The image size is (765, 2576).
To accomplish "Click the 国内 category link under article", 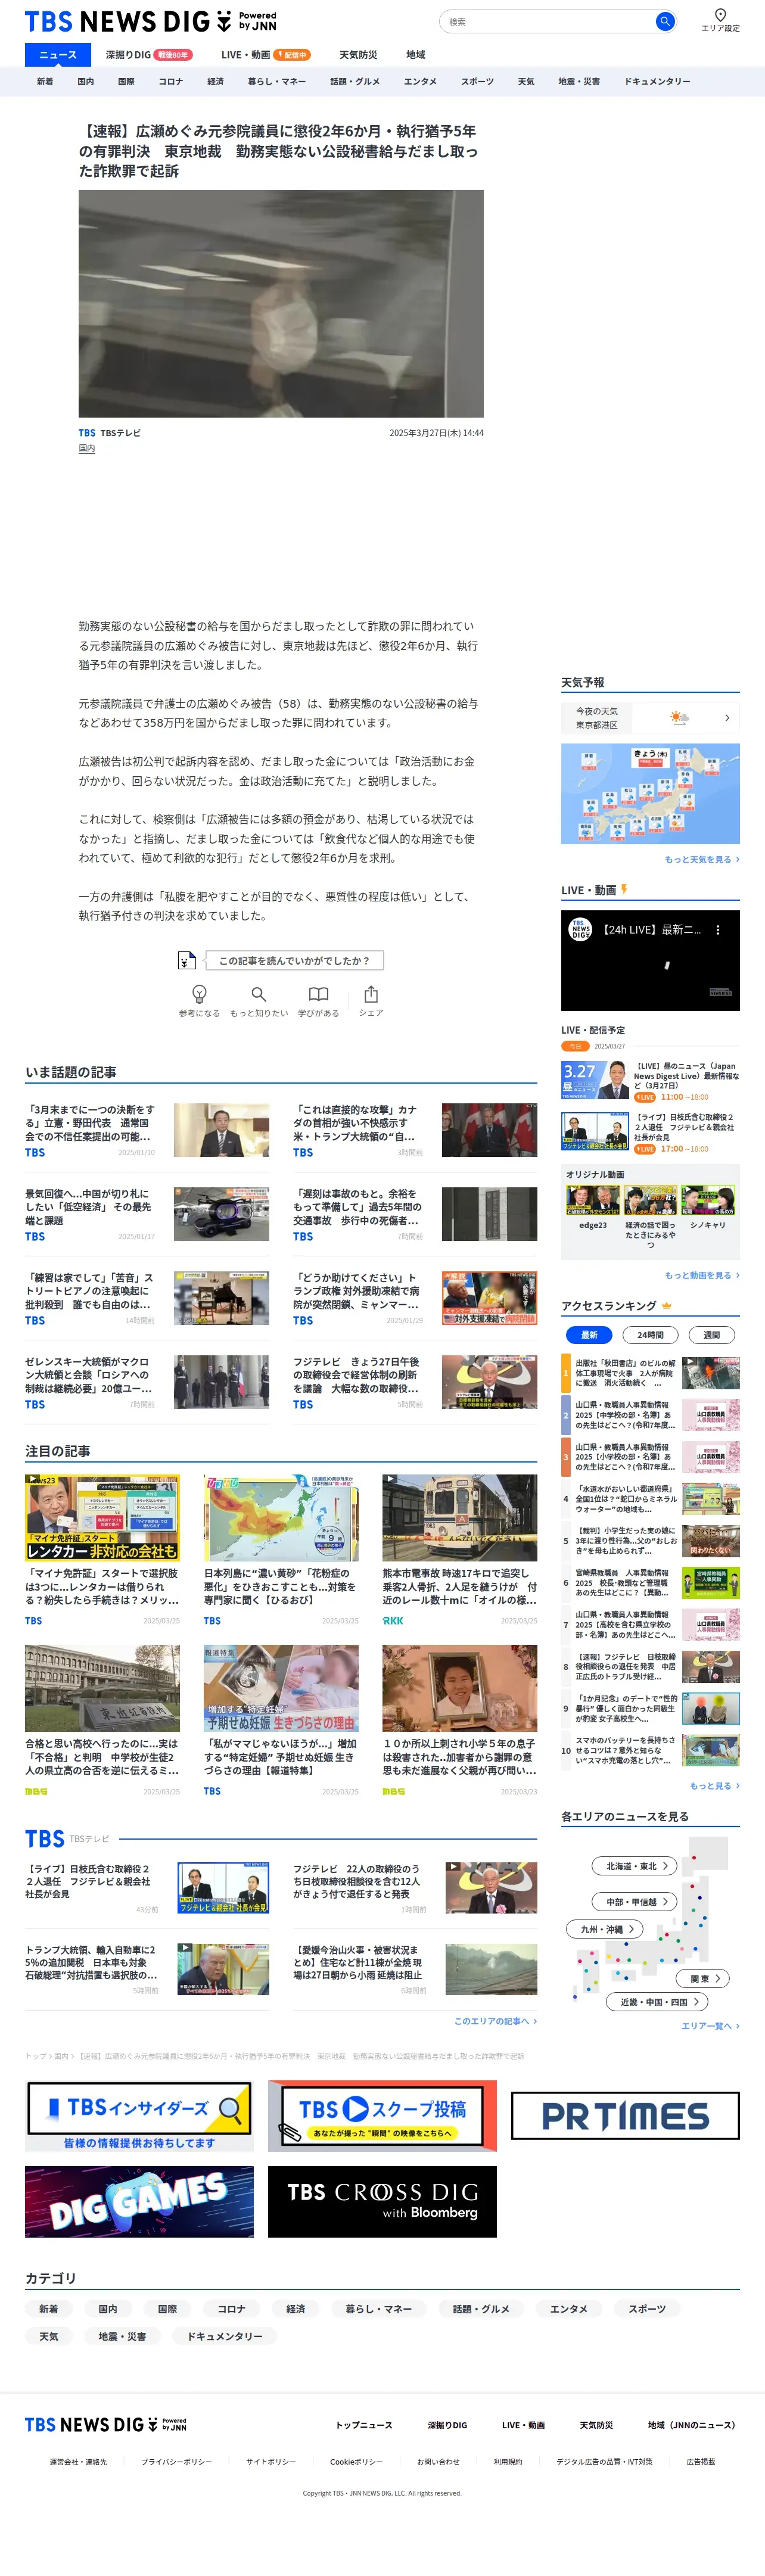I will [87, 449].
